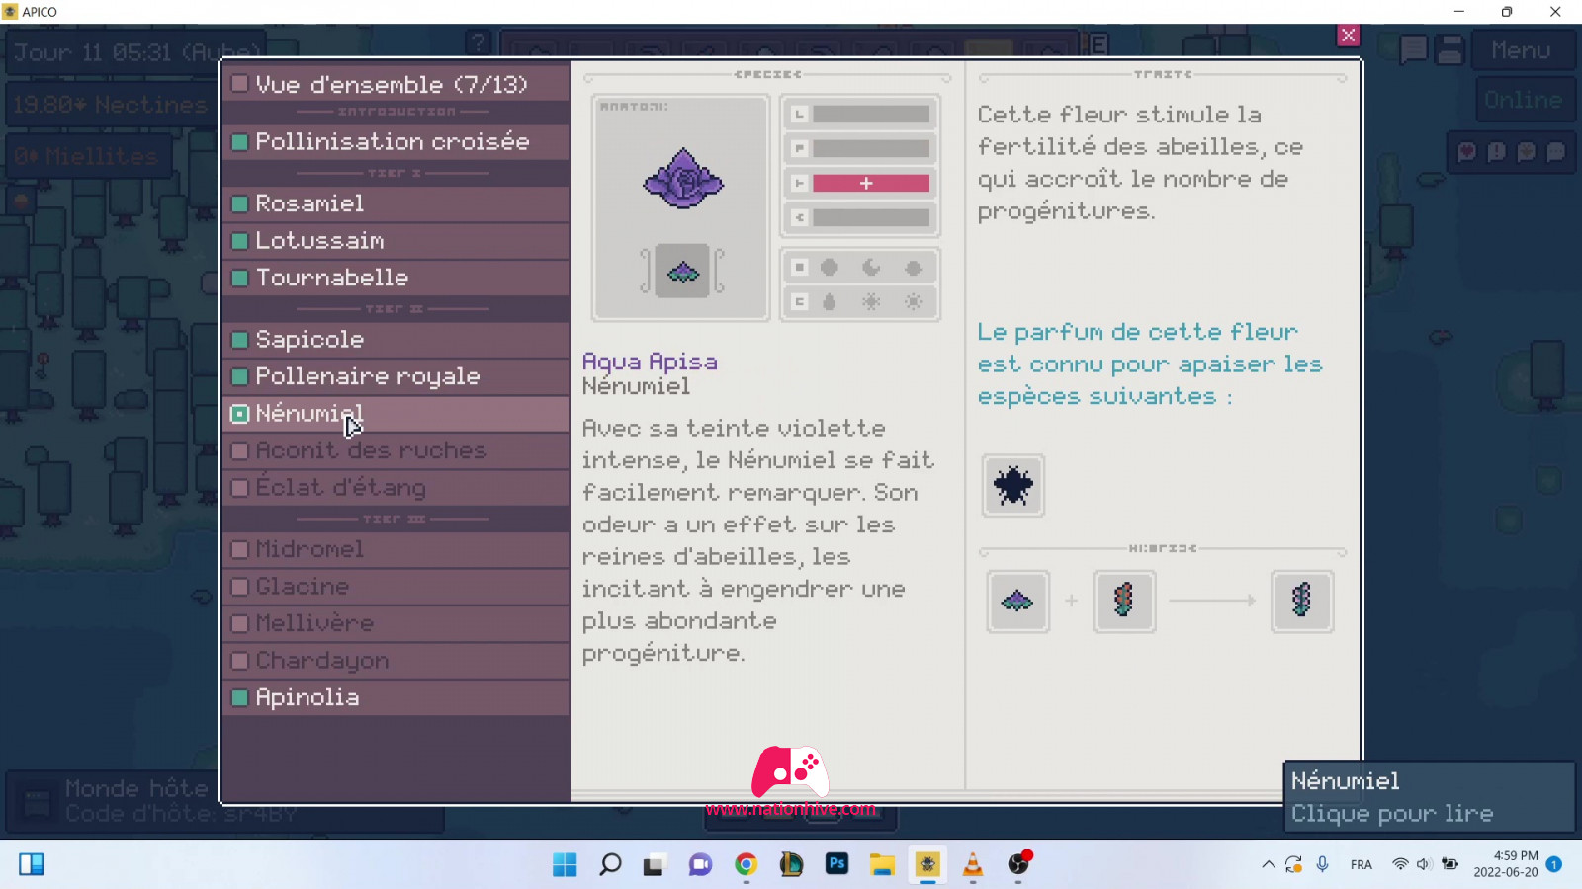The height and width of the screenshot is (889, 1582).
Task: Open Photoshop from taskbar
Action: (x=836, y=864)
